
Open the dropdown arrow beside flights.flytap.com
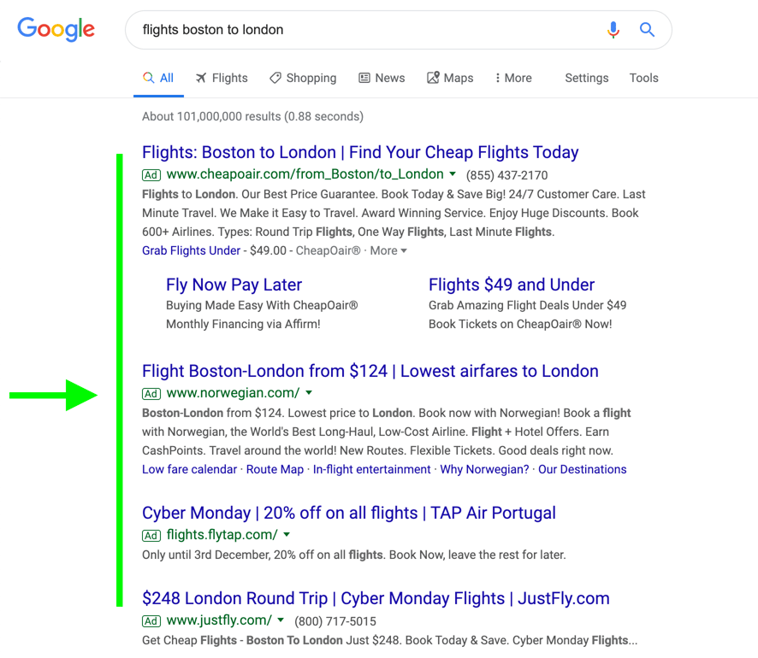(287, 535)
